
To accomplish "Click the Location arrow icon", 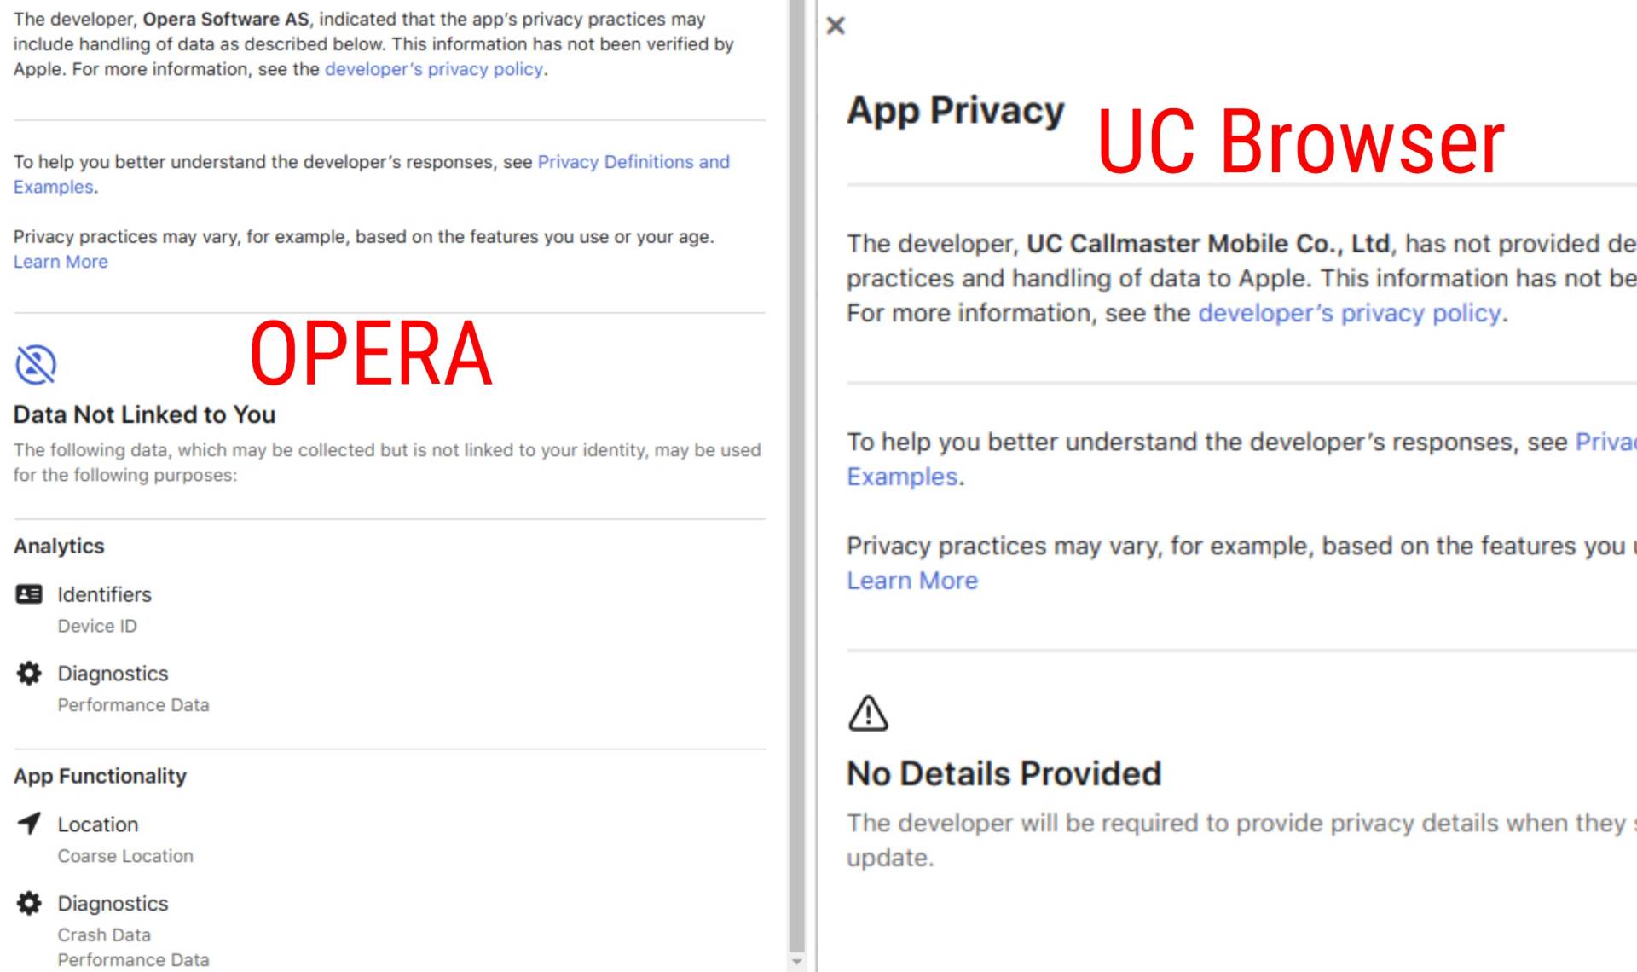I will pos(29,824).
